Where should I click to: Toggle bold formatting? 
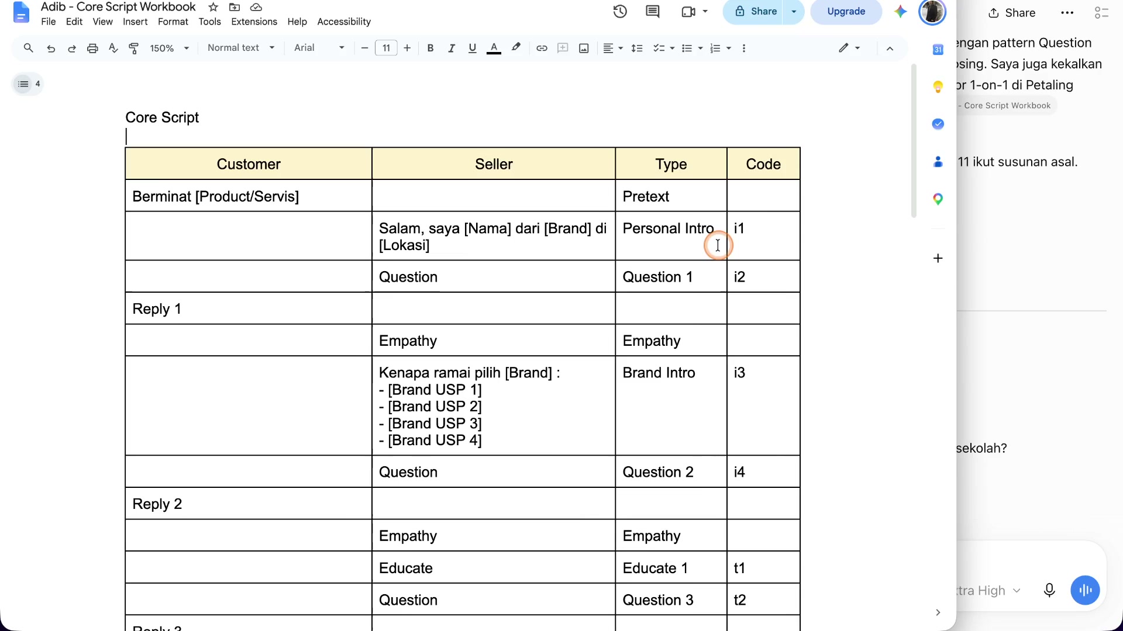430,48
